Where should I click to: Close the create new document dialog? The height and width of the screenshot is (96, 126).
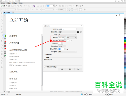[82, 26]
